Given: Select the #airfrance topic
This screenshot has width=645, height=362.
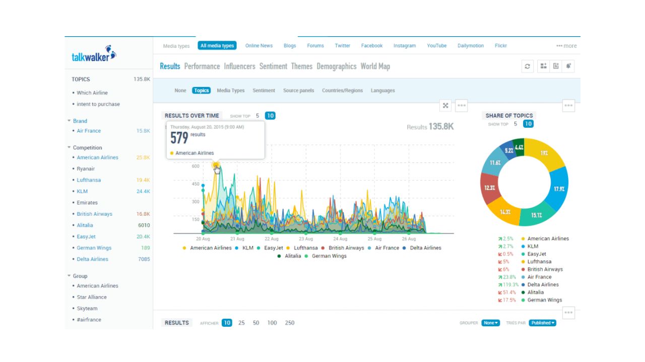Looking at the screenshot, I should coord(89,320).
